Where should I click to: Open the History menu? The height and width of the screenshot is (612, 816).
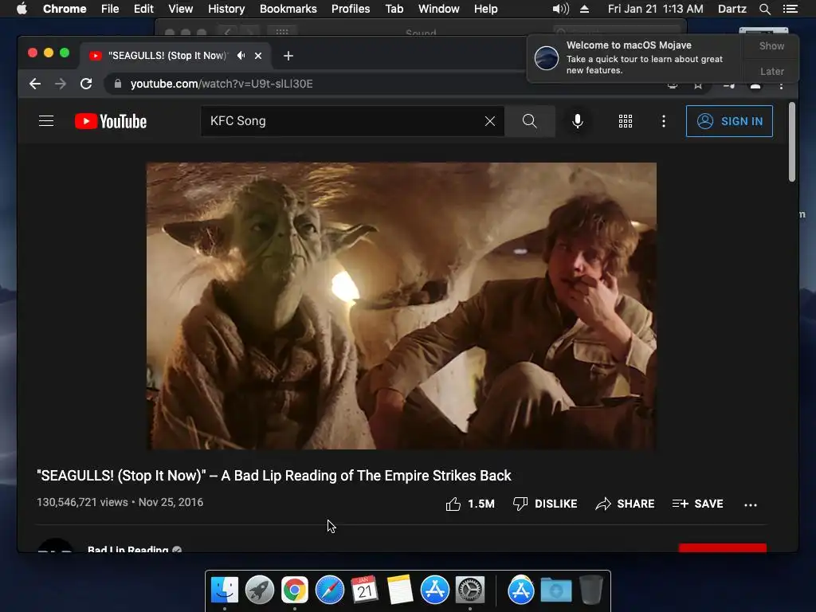(x=226, y=9)
